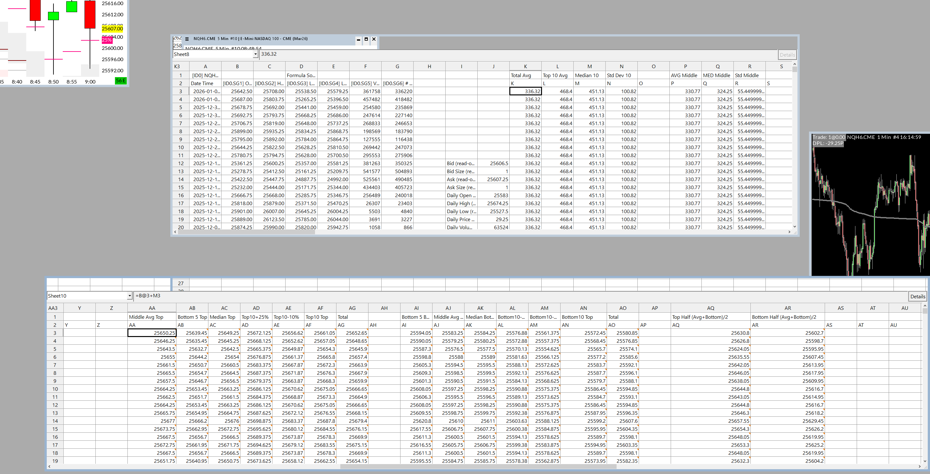
Task: Maximize the NQH6.CME 5 Min chart window
Action: (x=366, y=39)
